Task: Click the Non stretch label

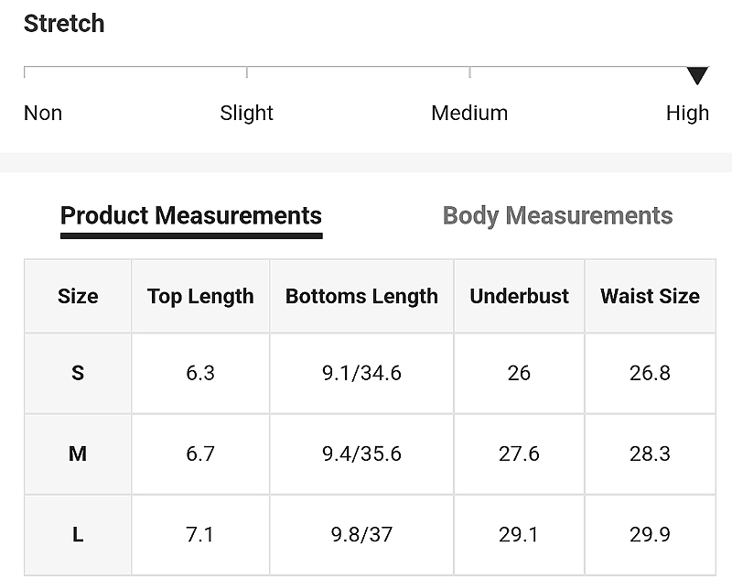Action: [x=43, y=113]
